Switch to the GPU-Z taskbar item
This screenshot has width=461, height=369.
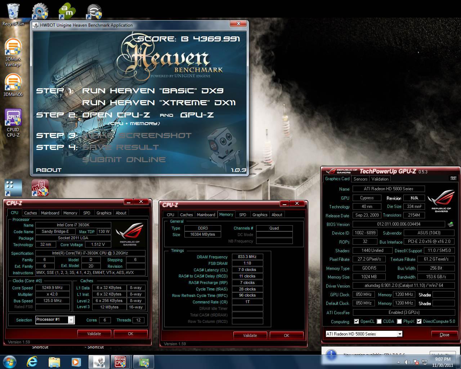pyautogui.click(x=144, y=362)
